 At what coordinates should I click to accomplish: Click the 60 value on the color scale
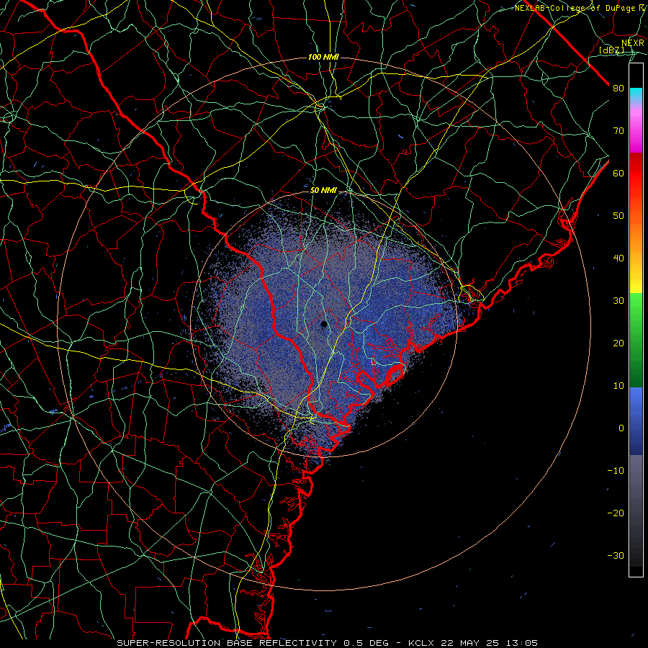pyautogui.click(x=618, y=173)
